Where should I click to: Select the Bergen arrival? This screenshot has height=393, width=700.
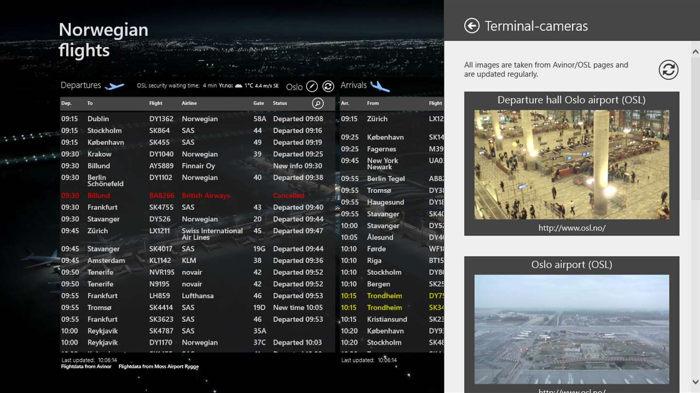click(x=379, y=284)
